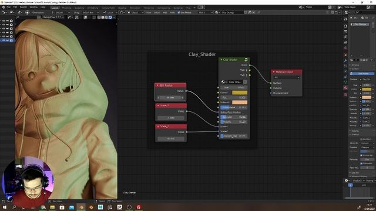Click the Blender logo icon
The image size is (376, 211).
click(4, 7)
